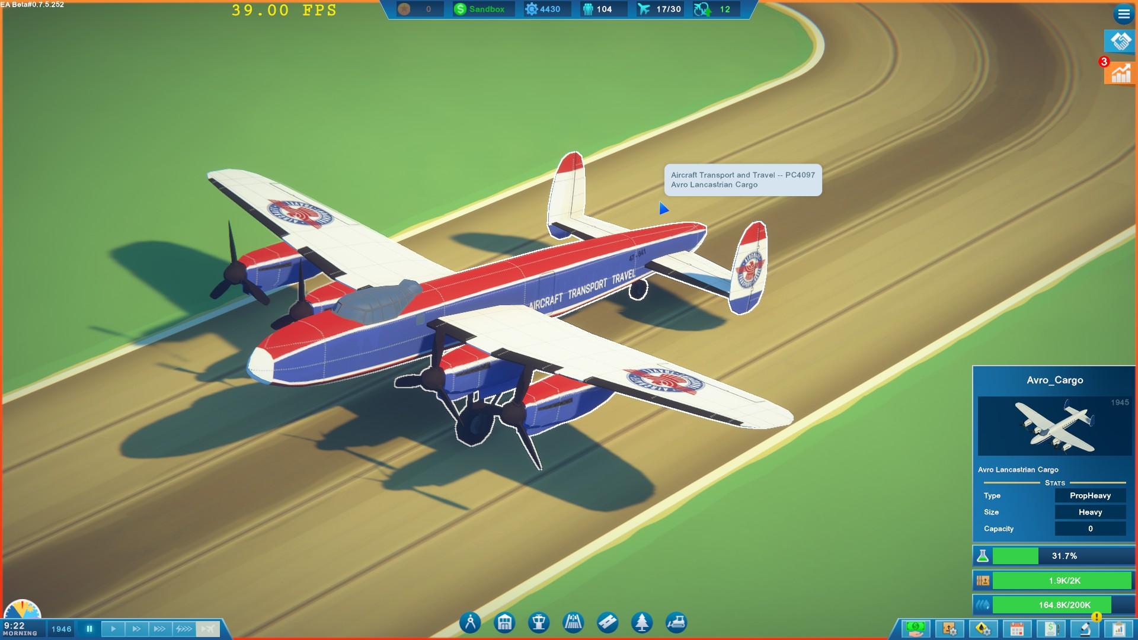Screen dimensions: 1138x640
Task: Open the runway build menu
Action: pyautogui.click(x=573, y=623)
